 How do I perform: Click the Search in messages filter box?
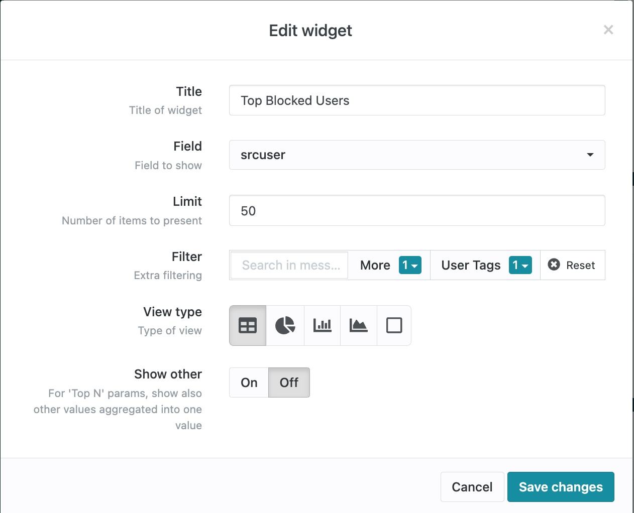click(x=289, y=265)
